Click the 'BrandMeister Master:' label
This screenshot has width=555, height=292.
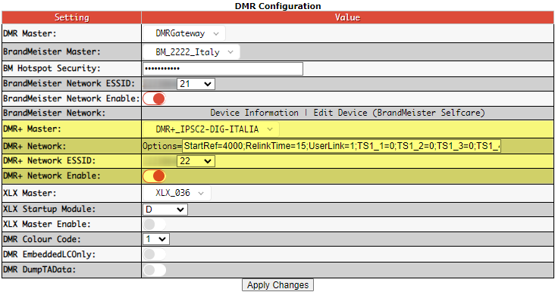[52, 51]
